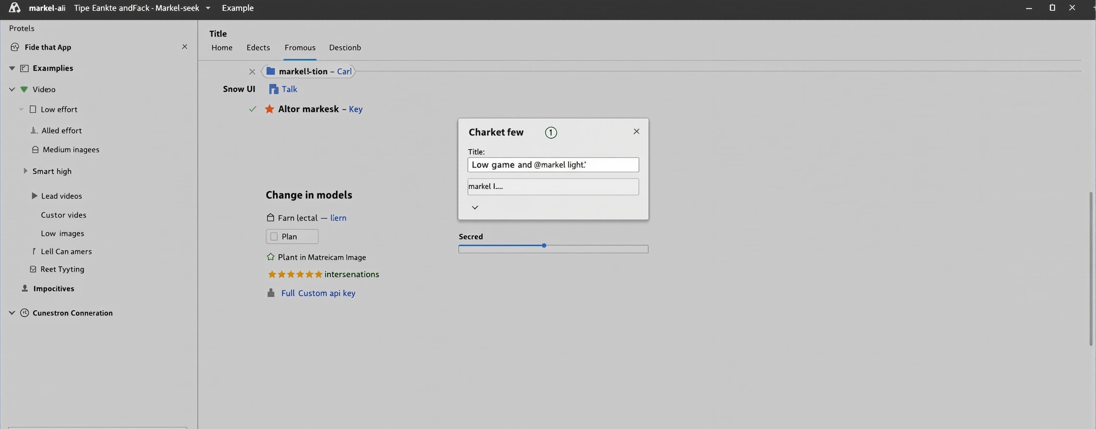Image resolution: width=1096 pixels, height=429 pixels.
Task: Click the Fide that App icon
Action: point(15,47)
